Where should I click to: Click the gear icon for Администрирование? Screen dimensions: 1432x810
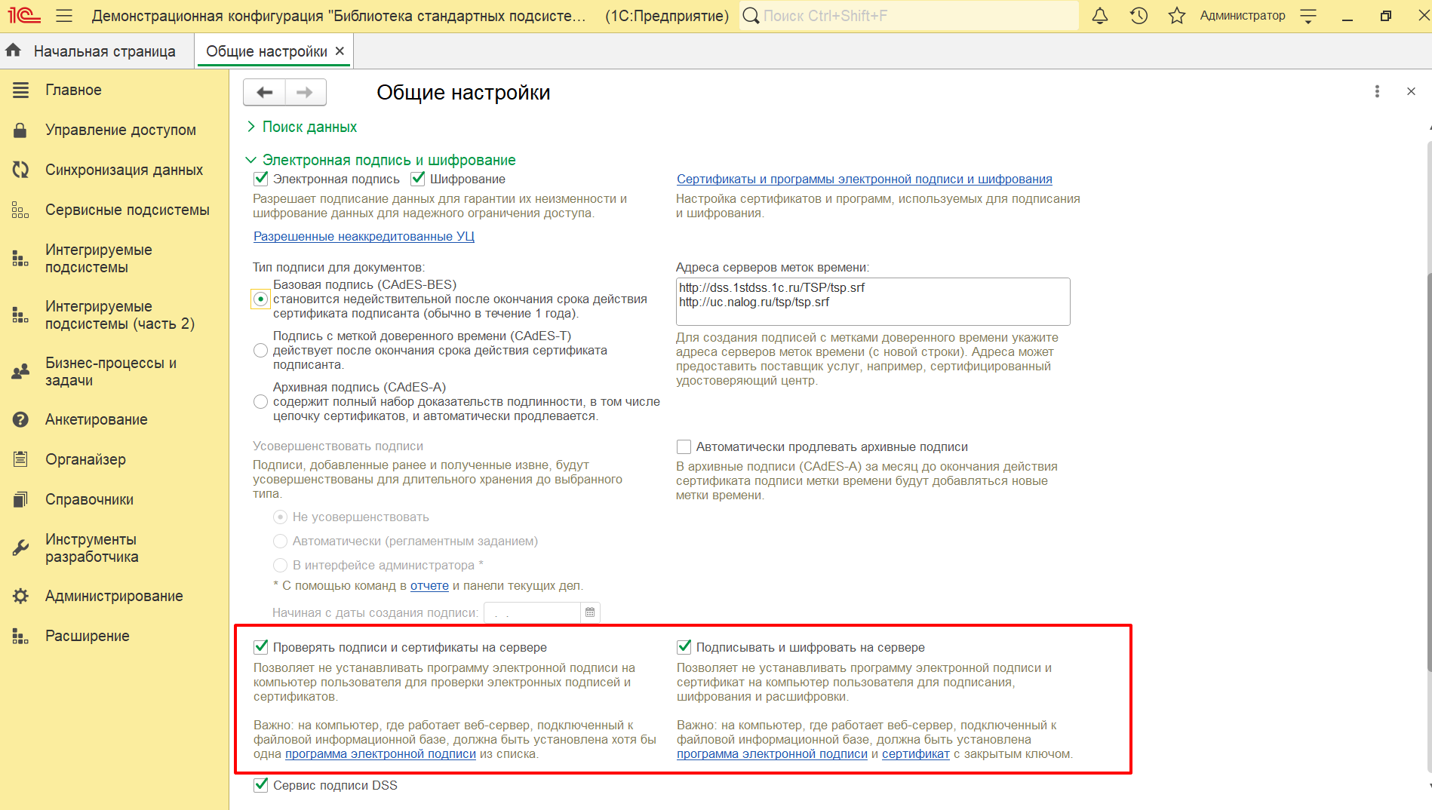pyautogui.click(x=20, y=596)
